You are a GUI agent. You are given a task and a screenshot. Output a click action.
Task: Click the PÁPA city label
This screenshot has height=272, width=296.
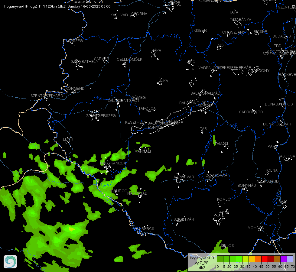[156, 50]
